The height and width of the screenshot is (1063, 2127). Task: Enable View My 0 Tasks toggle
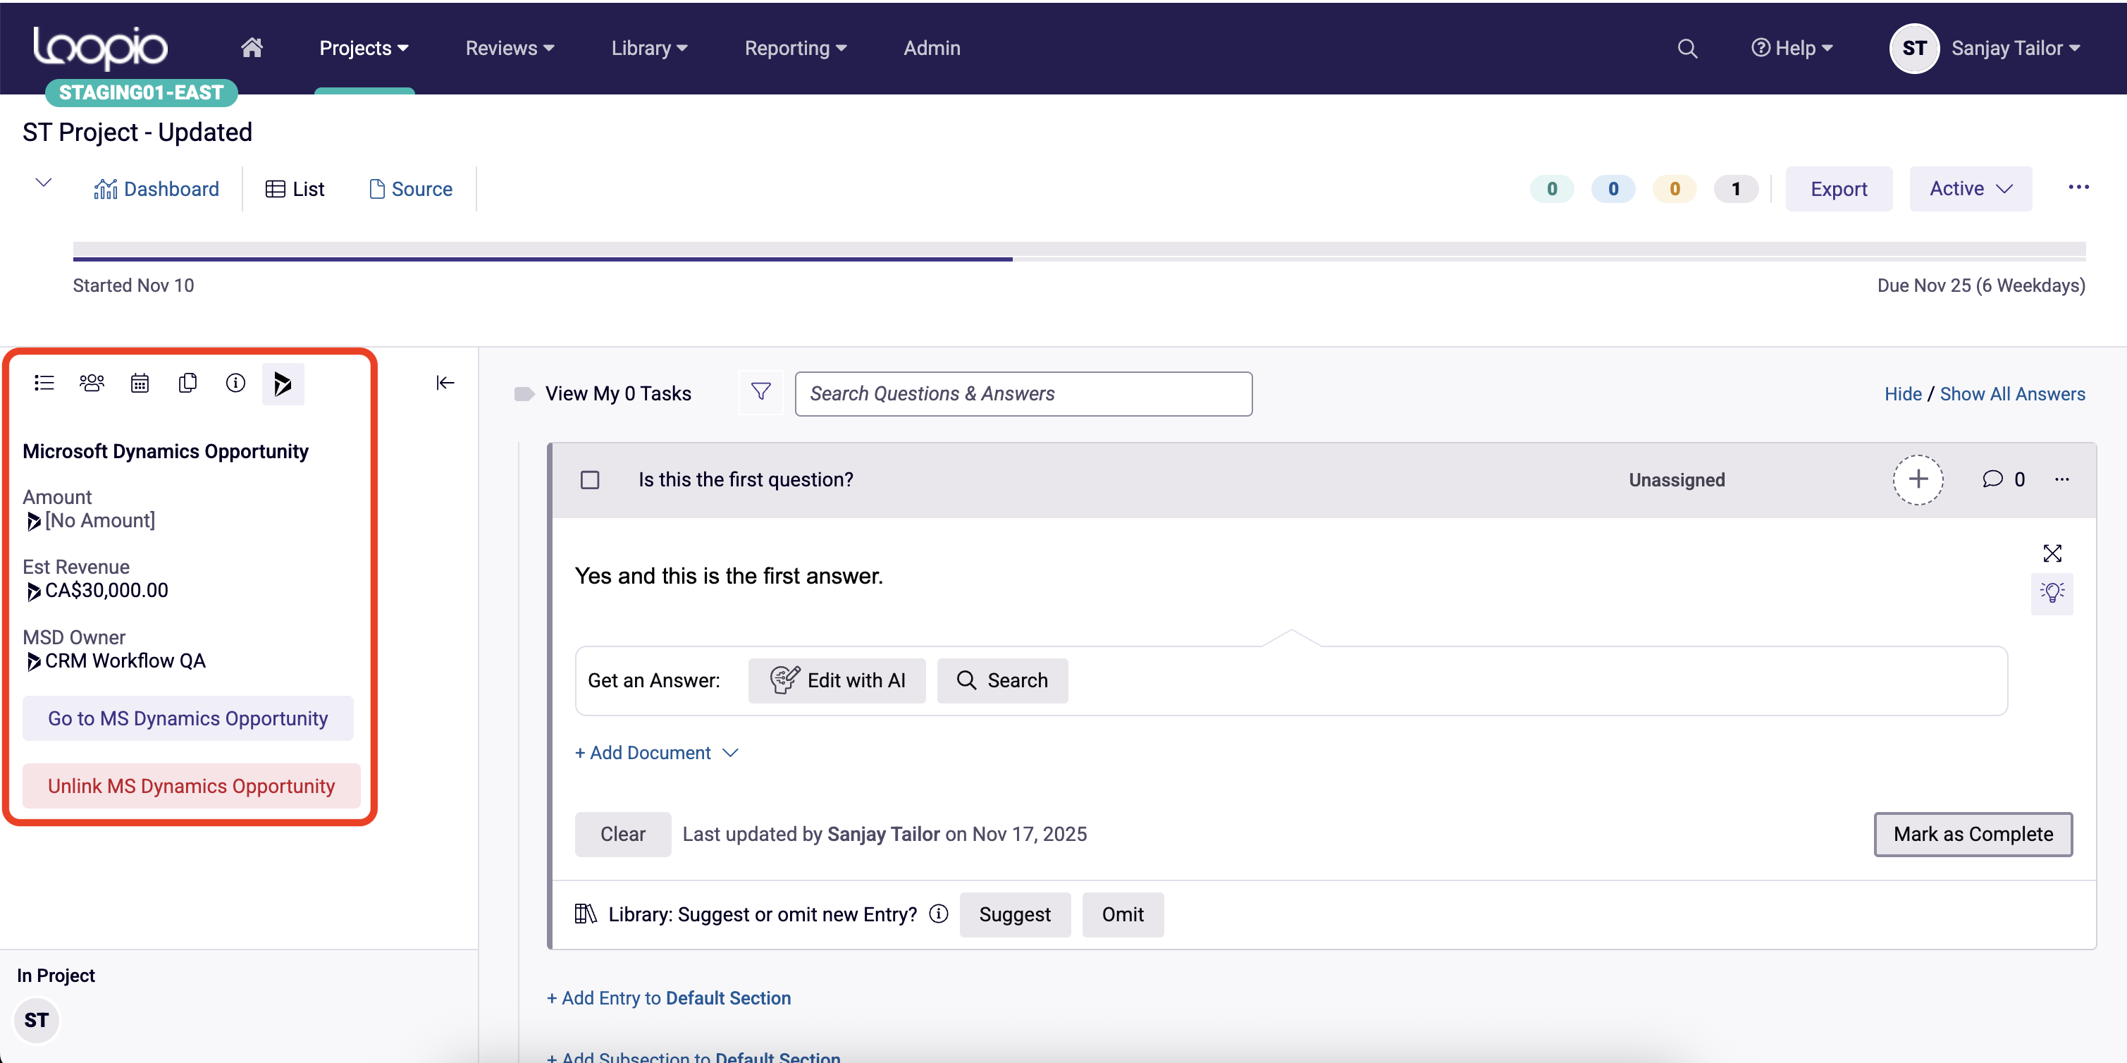(524, 393)
